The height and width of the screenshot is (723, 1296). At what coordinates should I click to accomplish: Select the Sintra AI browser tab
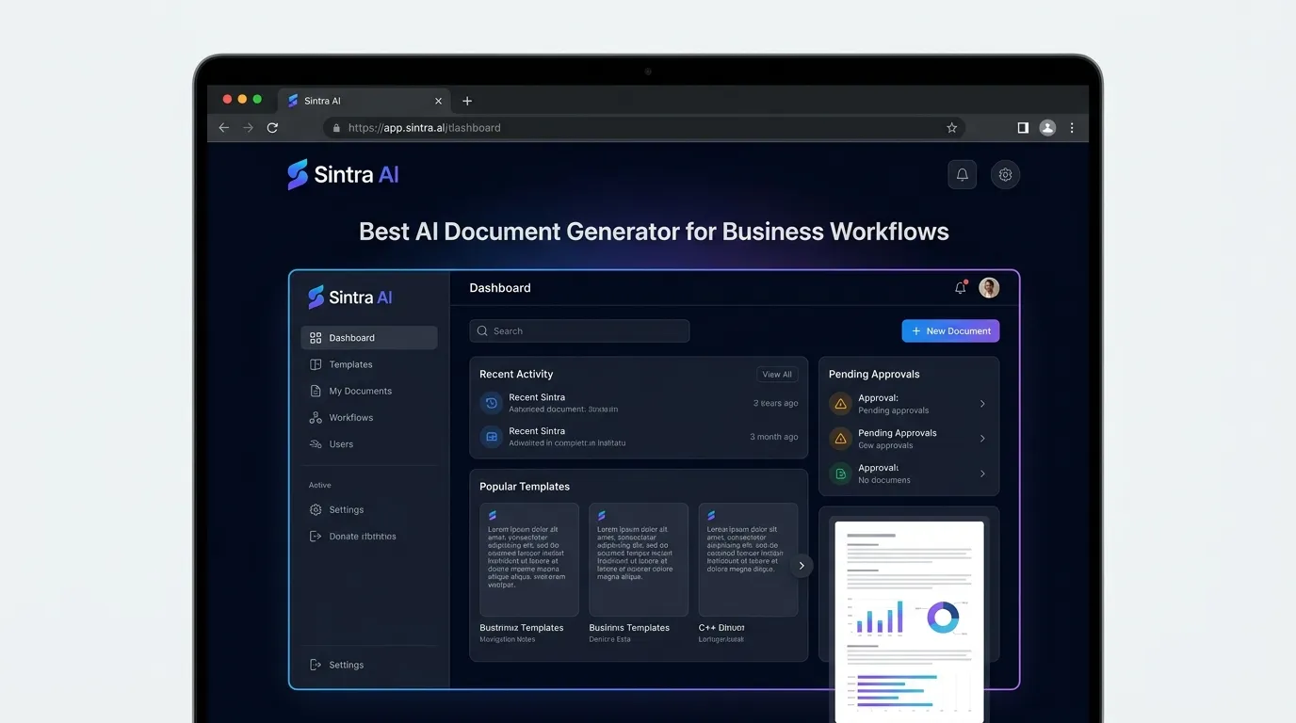tap(364, 101)
